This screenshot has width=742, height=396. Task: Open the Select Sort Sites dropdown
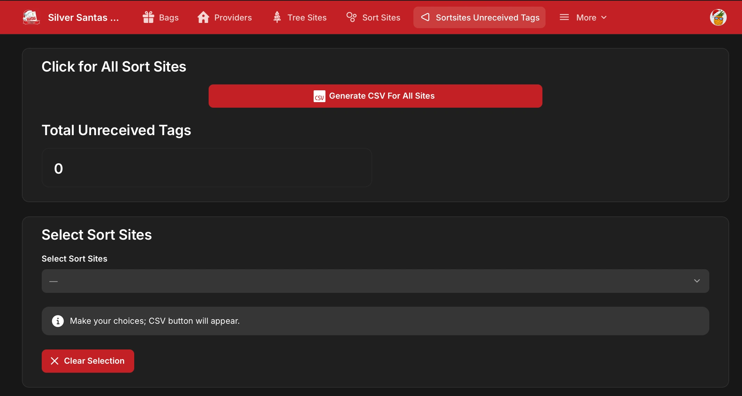tap(375, 281)
